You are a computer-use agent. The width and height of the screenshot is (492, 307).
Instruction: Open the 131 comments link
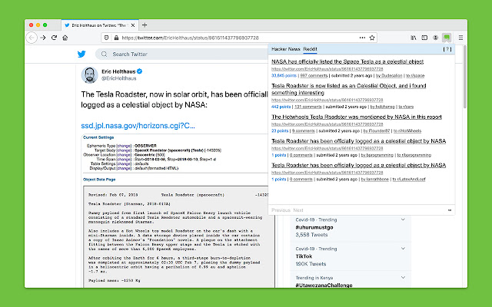pos(308,107)
